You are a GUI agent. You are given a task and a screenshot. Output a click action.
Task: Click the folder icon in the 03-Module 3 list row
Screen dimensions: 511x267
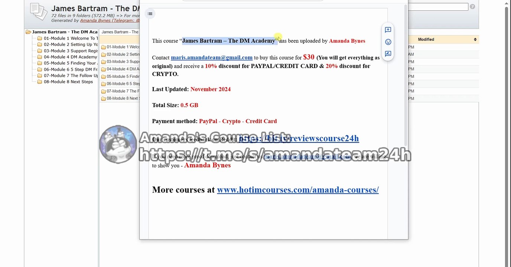pyautogui.click(x=104, y=62)
